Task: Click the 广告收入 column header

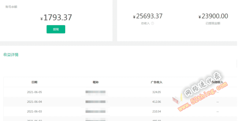Action: click(157, 82)
